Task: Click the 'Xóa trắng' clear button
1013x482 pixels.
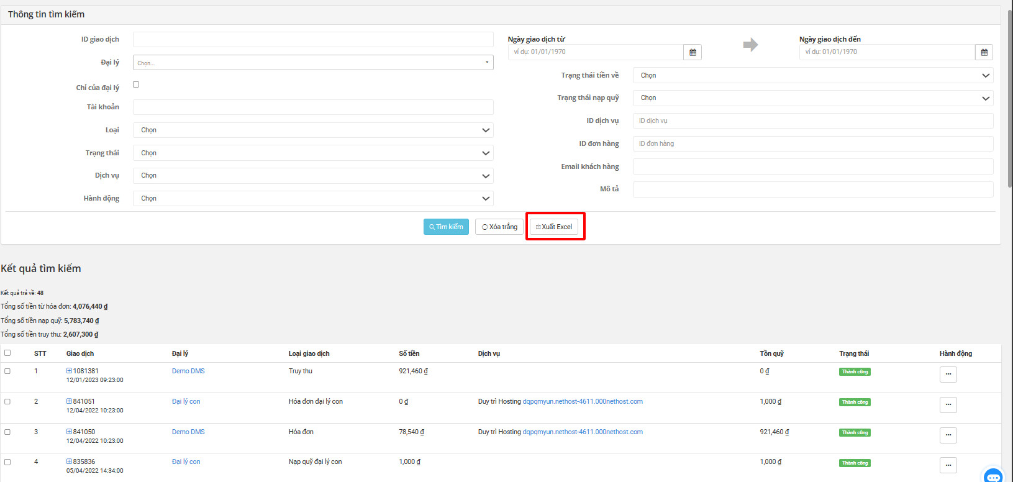Action: pos(499,227)
